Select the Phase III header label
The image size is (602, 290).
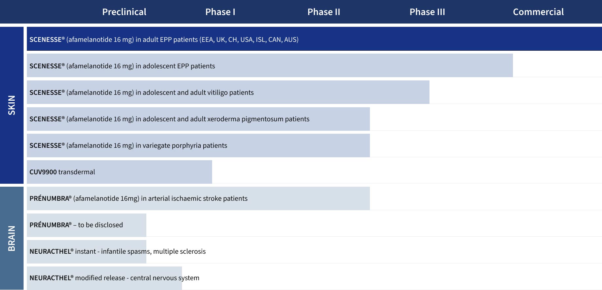pyautogui.click(x=427, y=12)
